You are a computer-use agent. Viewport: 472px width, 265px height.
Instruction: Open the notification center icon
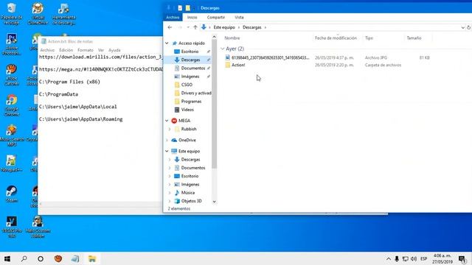point(462,258)
